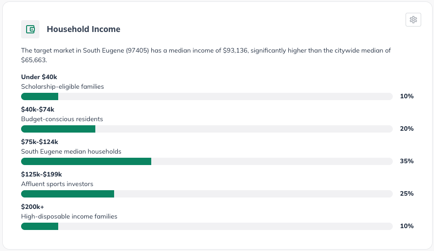This screenshot has width=434, height=251.
Task: Click the 20% value
Action: pos(407,128)
